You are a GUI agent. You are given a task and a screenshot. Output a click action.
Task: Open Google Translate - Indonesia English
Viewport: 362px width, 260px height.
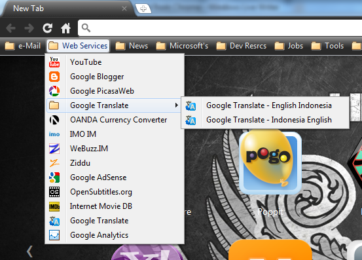coord(265,120)
